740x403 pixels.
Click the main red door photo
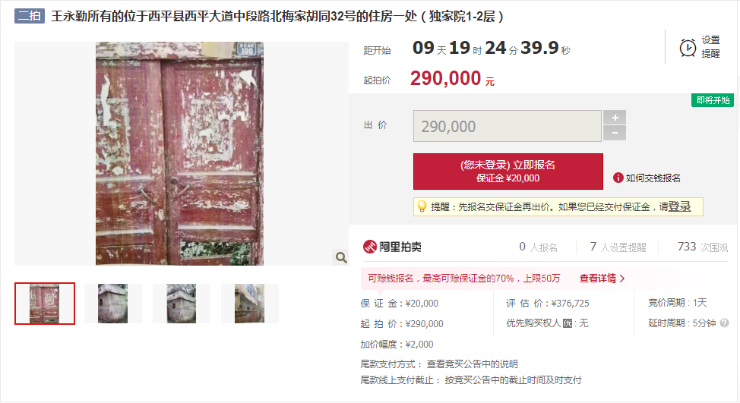click(x=180, y=153)
